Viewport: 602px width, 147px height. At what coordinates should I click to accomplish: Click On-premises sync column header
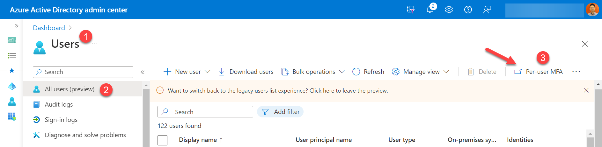pos(472,140)
